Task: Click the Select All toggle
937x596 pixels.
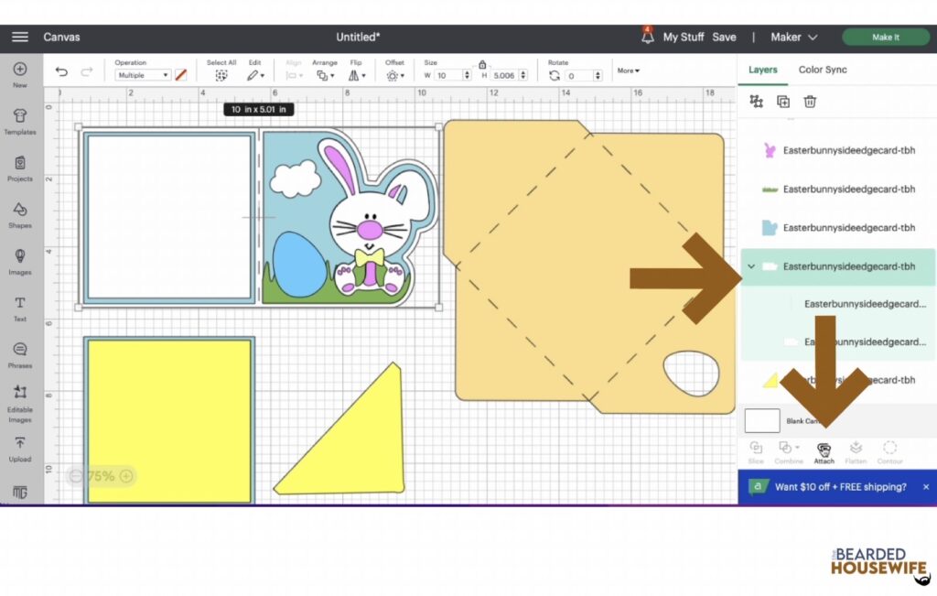Action: point(221,75)
